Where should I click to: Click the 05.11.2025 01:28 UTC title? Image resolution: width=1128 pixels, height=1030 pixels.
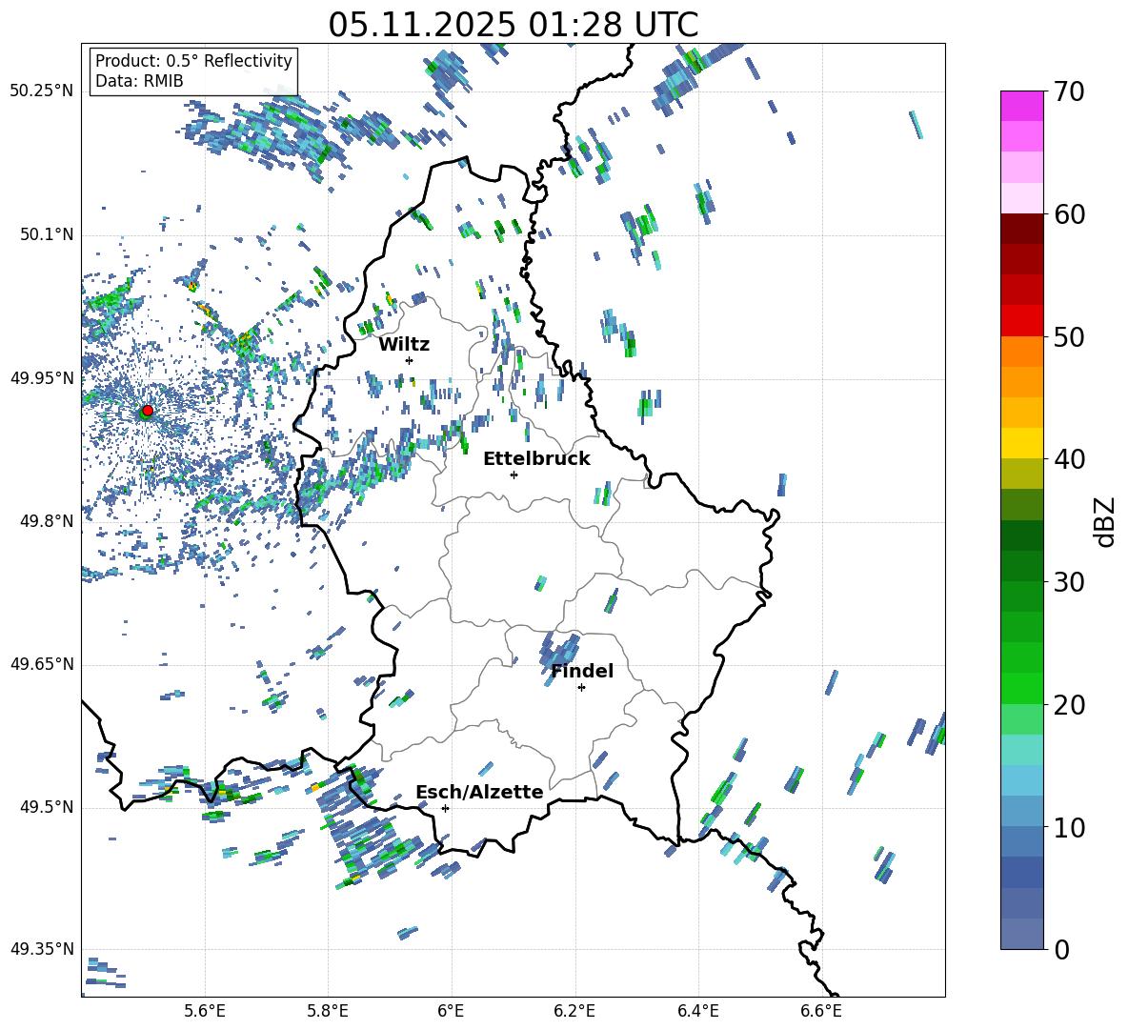pyautogui.click(x=513, y=25)
